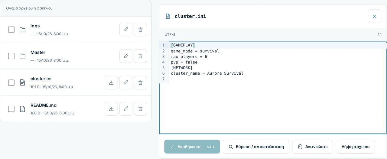Screen dimensions: 387x159
Task: Delete the Master folder
Action: (x=140, y=56)
